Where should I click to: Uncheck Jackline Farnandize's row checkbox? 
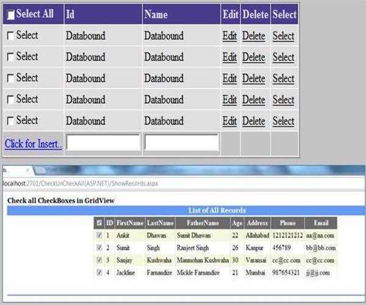pos(99,273)
